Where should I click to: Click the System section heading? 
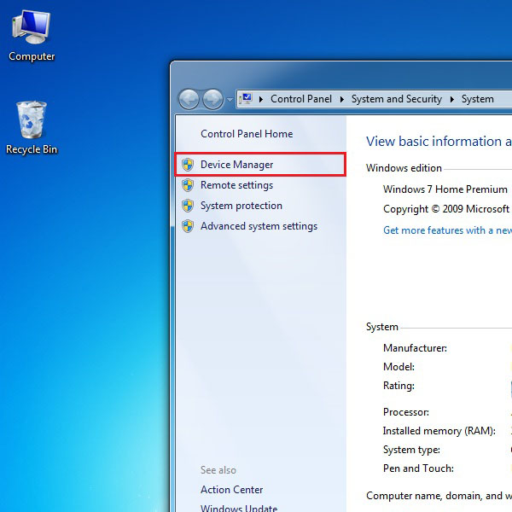(382, 327)
